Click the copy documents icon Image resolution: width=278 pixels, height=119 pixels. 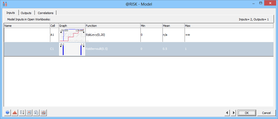pyautogui.click(x=36, y=113)
